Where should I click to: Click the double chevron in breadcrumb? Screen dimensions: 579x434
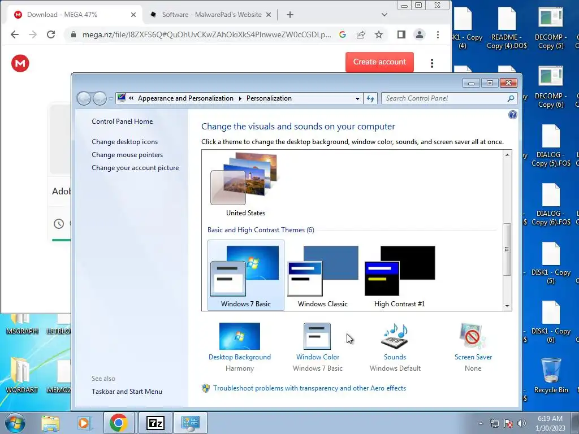(x=131, y=98)
